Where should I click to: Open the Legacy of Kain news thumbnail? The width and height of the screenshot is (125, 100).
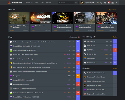106,18
